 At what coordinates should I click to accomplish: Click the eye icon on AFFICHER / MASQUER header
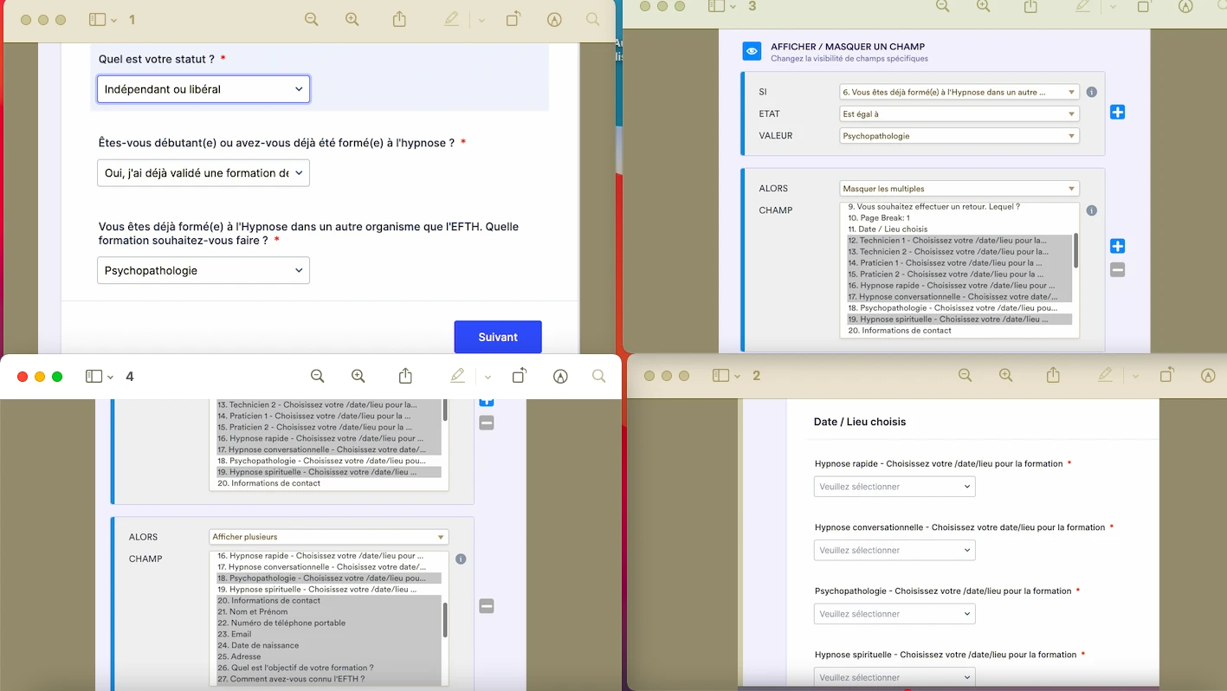click(x=750, y=50)
